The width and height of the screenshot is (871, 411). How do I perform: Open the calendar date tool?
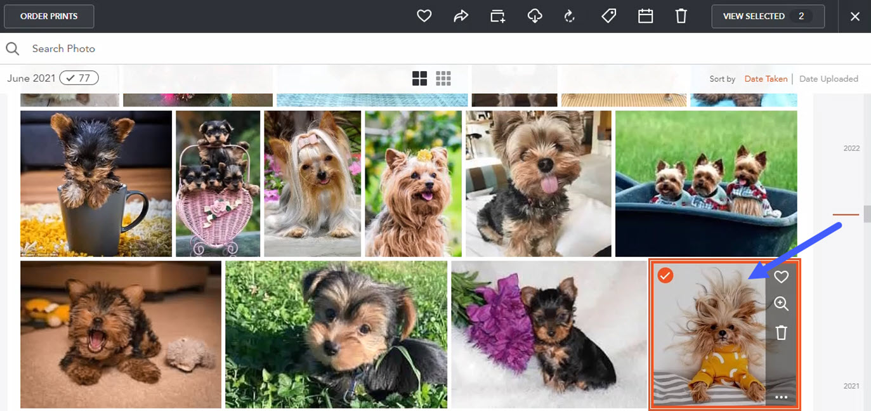[x=645, y=16]
